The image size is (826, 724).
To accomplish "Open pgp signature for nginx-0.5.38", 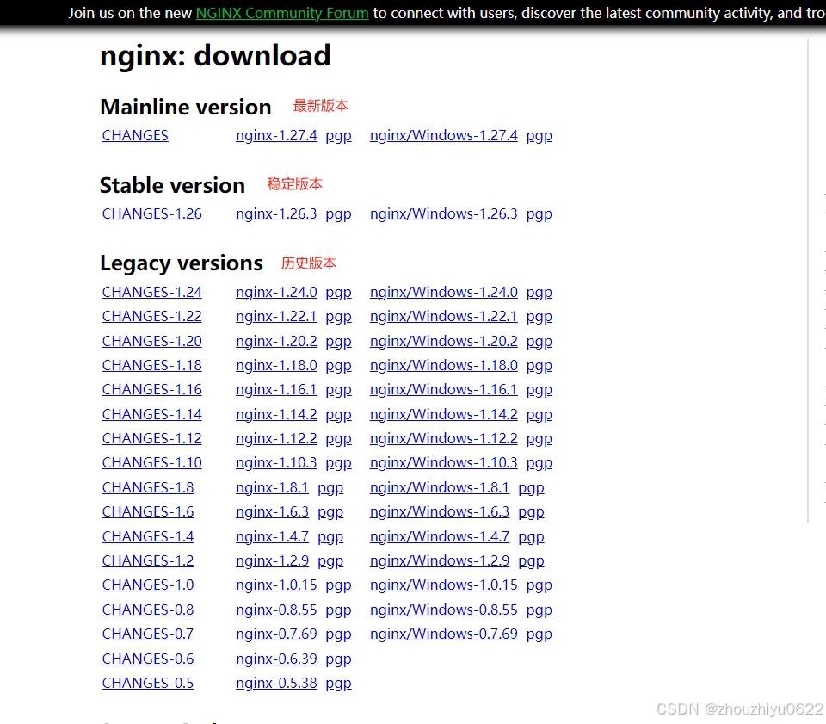I will pyautogui.click(x=339, y=684).
